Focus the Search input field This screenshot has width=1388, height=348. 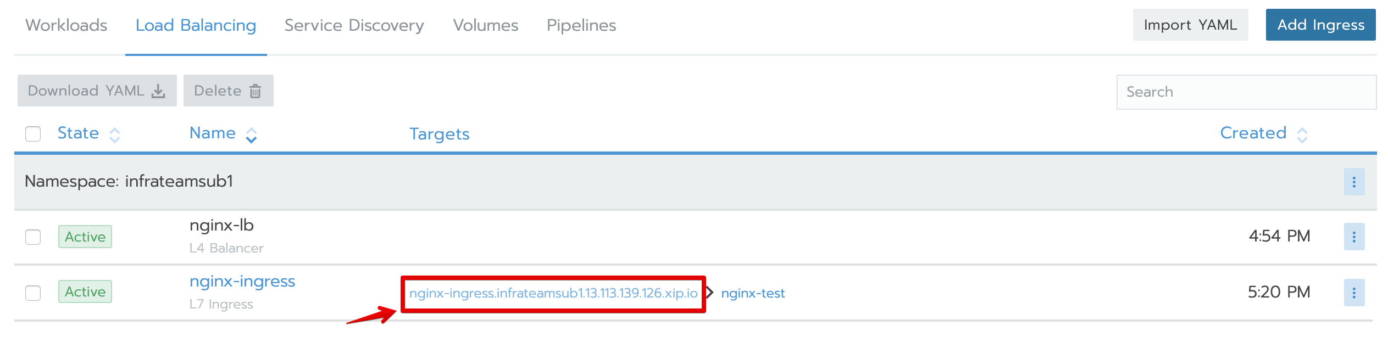pyautogui.click(x=1246, y=92)
